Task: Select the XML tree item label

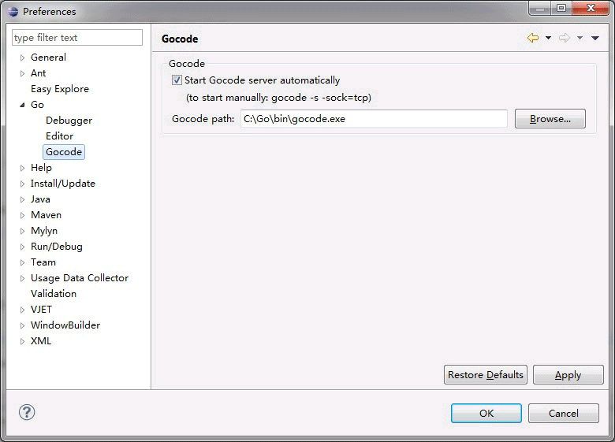Action: [41, 340]
